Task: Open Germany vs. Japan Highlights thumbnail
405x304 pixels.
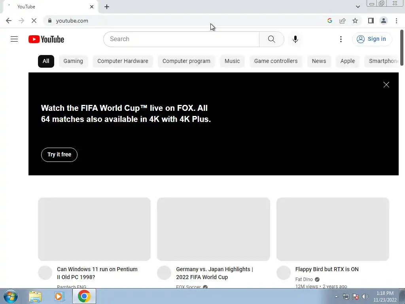Action: (x=213, y=229)
